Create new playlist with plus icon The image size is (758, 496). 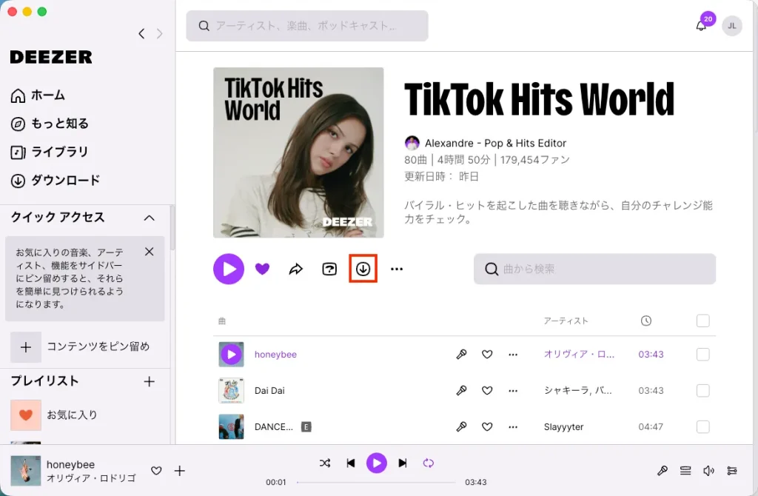tap(149, 381)
